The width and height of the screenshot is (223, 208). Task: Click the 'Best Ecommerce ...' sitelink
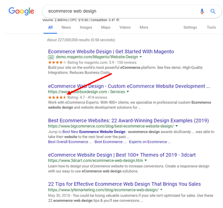point(110,142)
